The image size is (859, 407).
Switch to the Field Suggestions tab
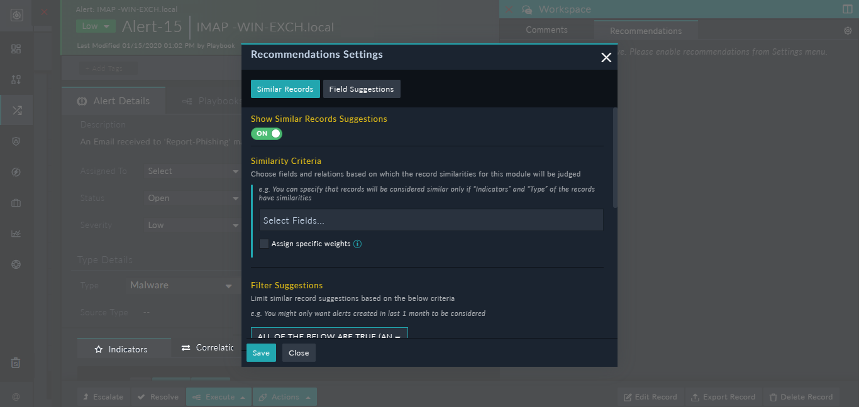[362, 89]
